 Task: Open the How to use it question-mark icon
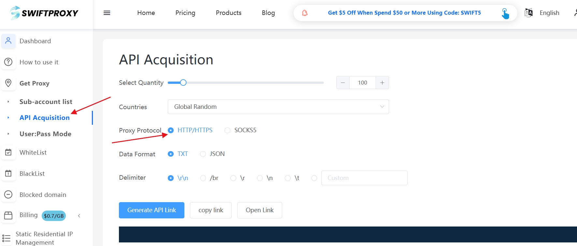(8, 62)
